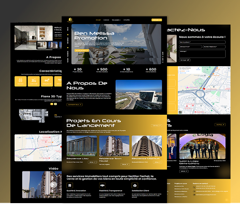The height and width of the screenshot is (205, 240).
Task: Click the phone icon in the footer contact list
Action: (194, 187)
